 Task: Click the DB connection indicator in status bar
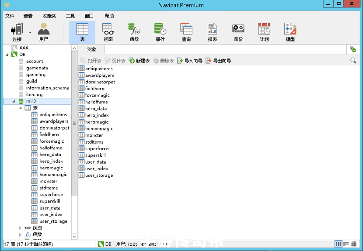(105, 244)
